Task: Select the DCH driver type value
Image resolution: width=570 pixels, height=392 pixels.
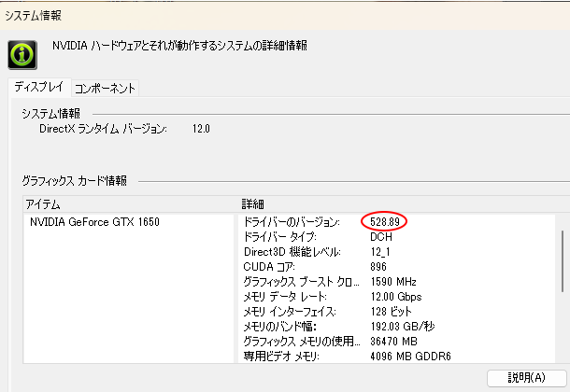Action: [x=381, y=237]
